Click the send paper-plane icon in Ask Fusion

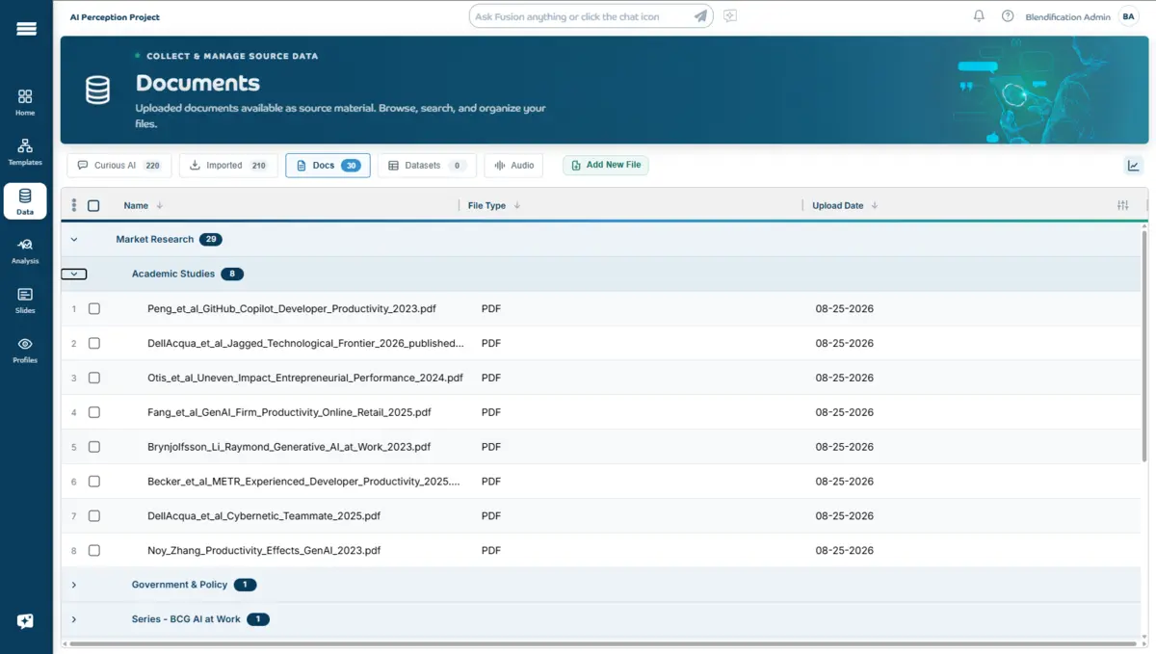coord(700,16)
